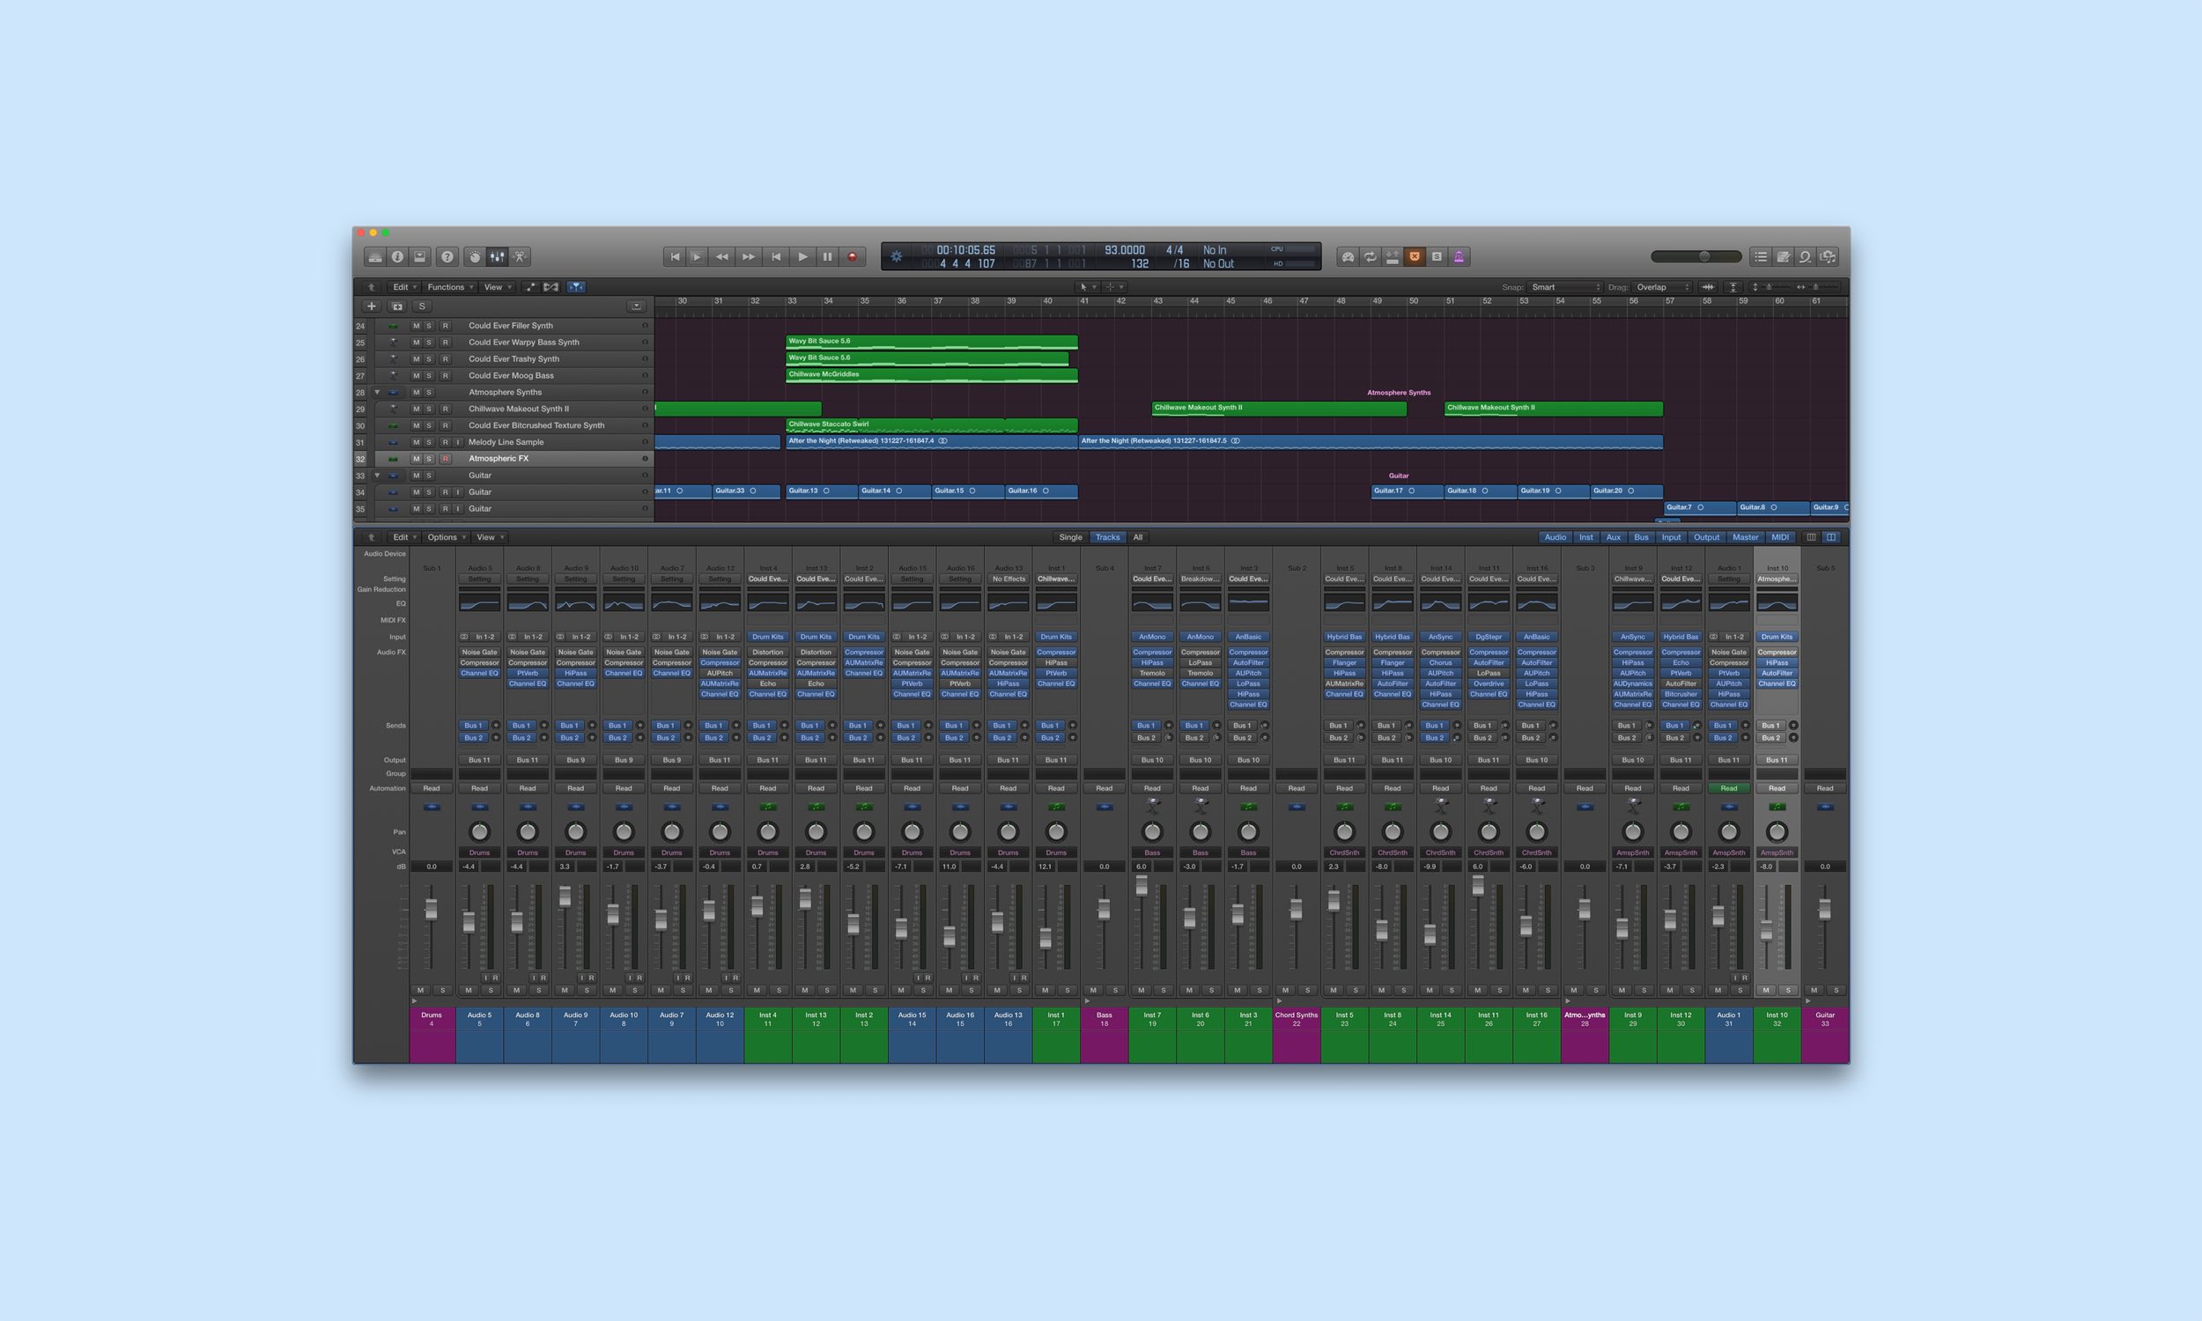Open Quick Help question mark button
The image size is (2202, 1321).
pyautogui.click(x=447, y=256)
